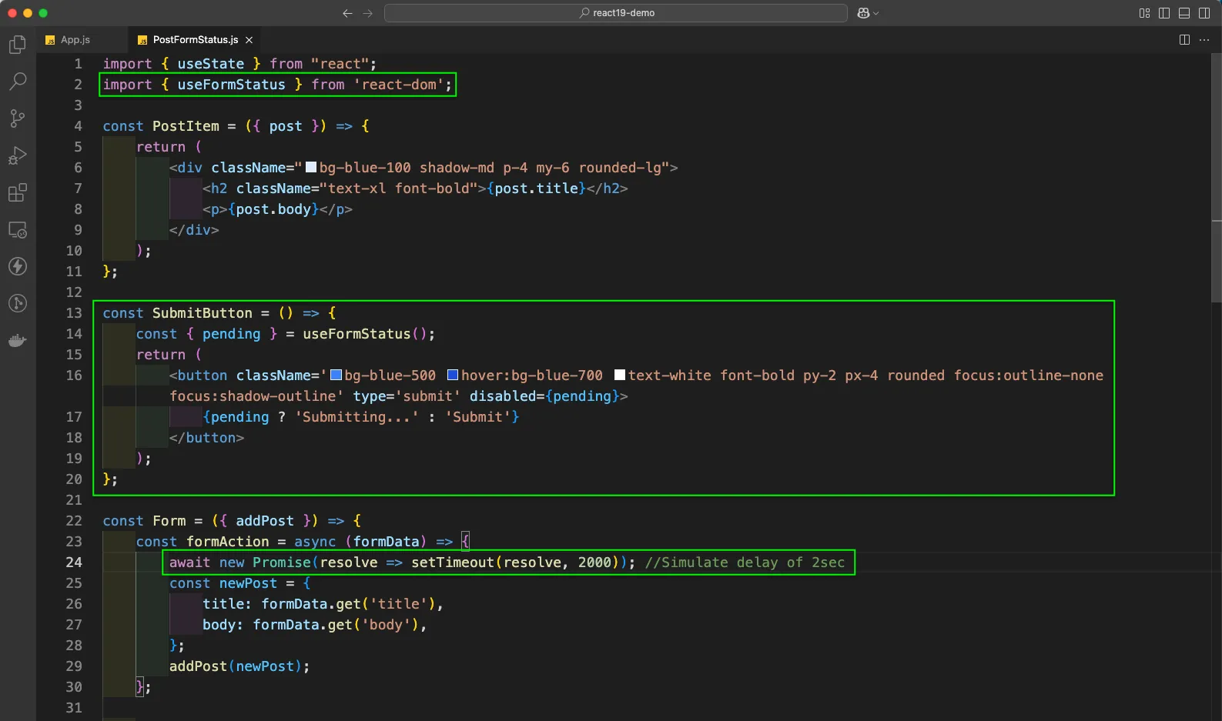Click 'addPost(newPost);' on line 29
Image resolution: width=1222 pixels, height=721 pixels.
[239, 666]
